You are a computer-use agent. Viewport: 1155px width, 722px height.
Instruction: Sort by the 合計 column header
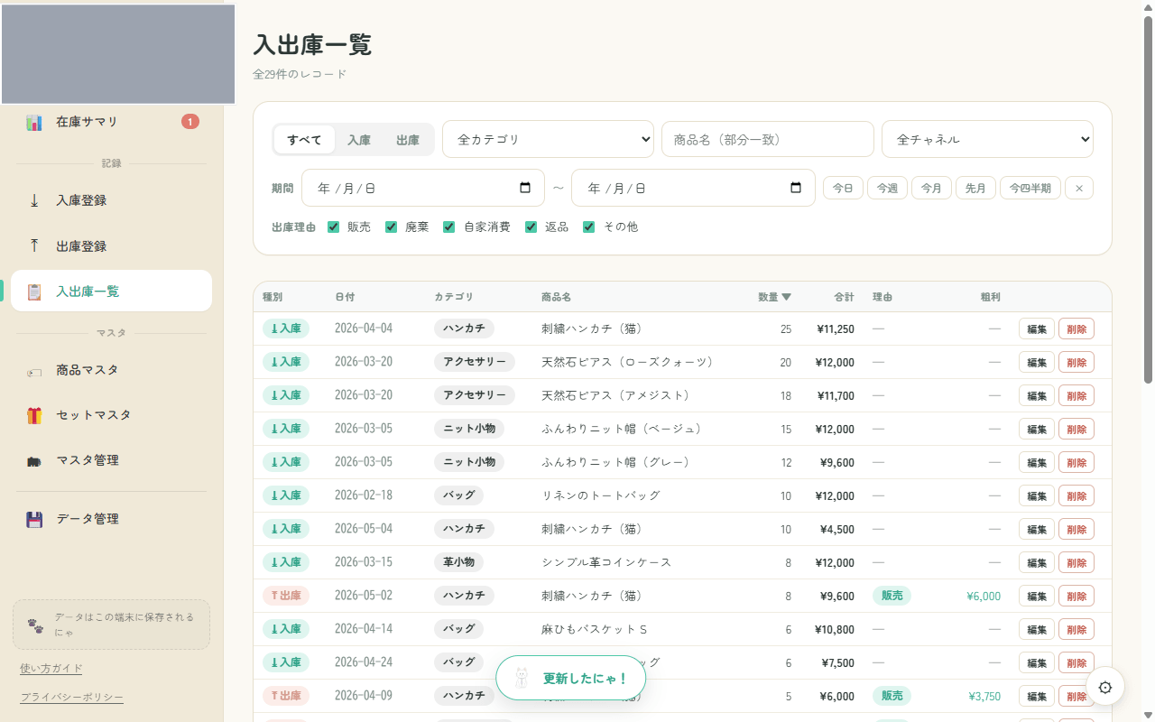point(844,297)
